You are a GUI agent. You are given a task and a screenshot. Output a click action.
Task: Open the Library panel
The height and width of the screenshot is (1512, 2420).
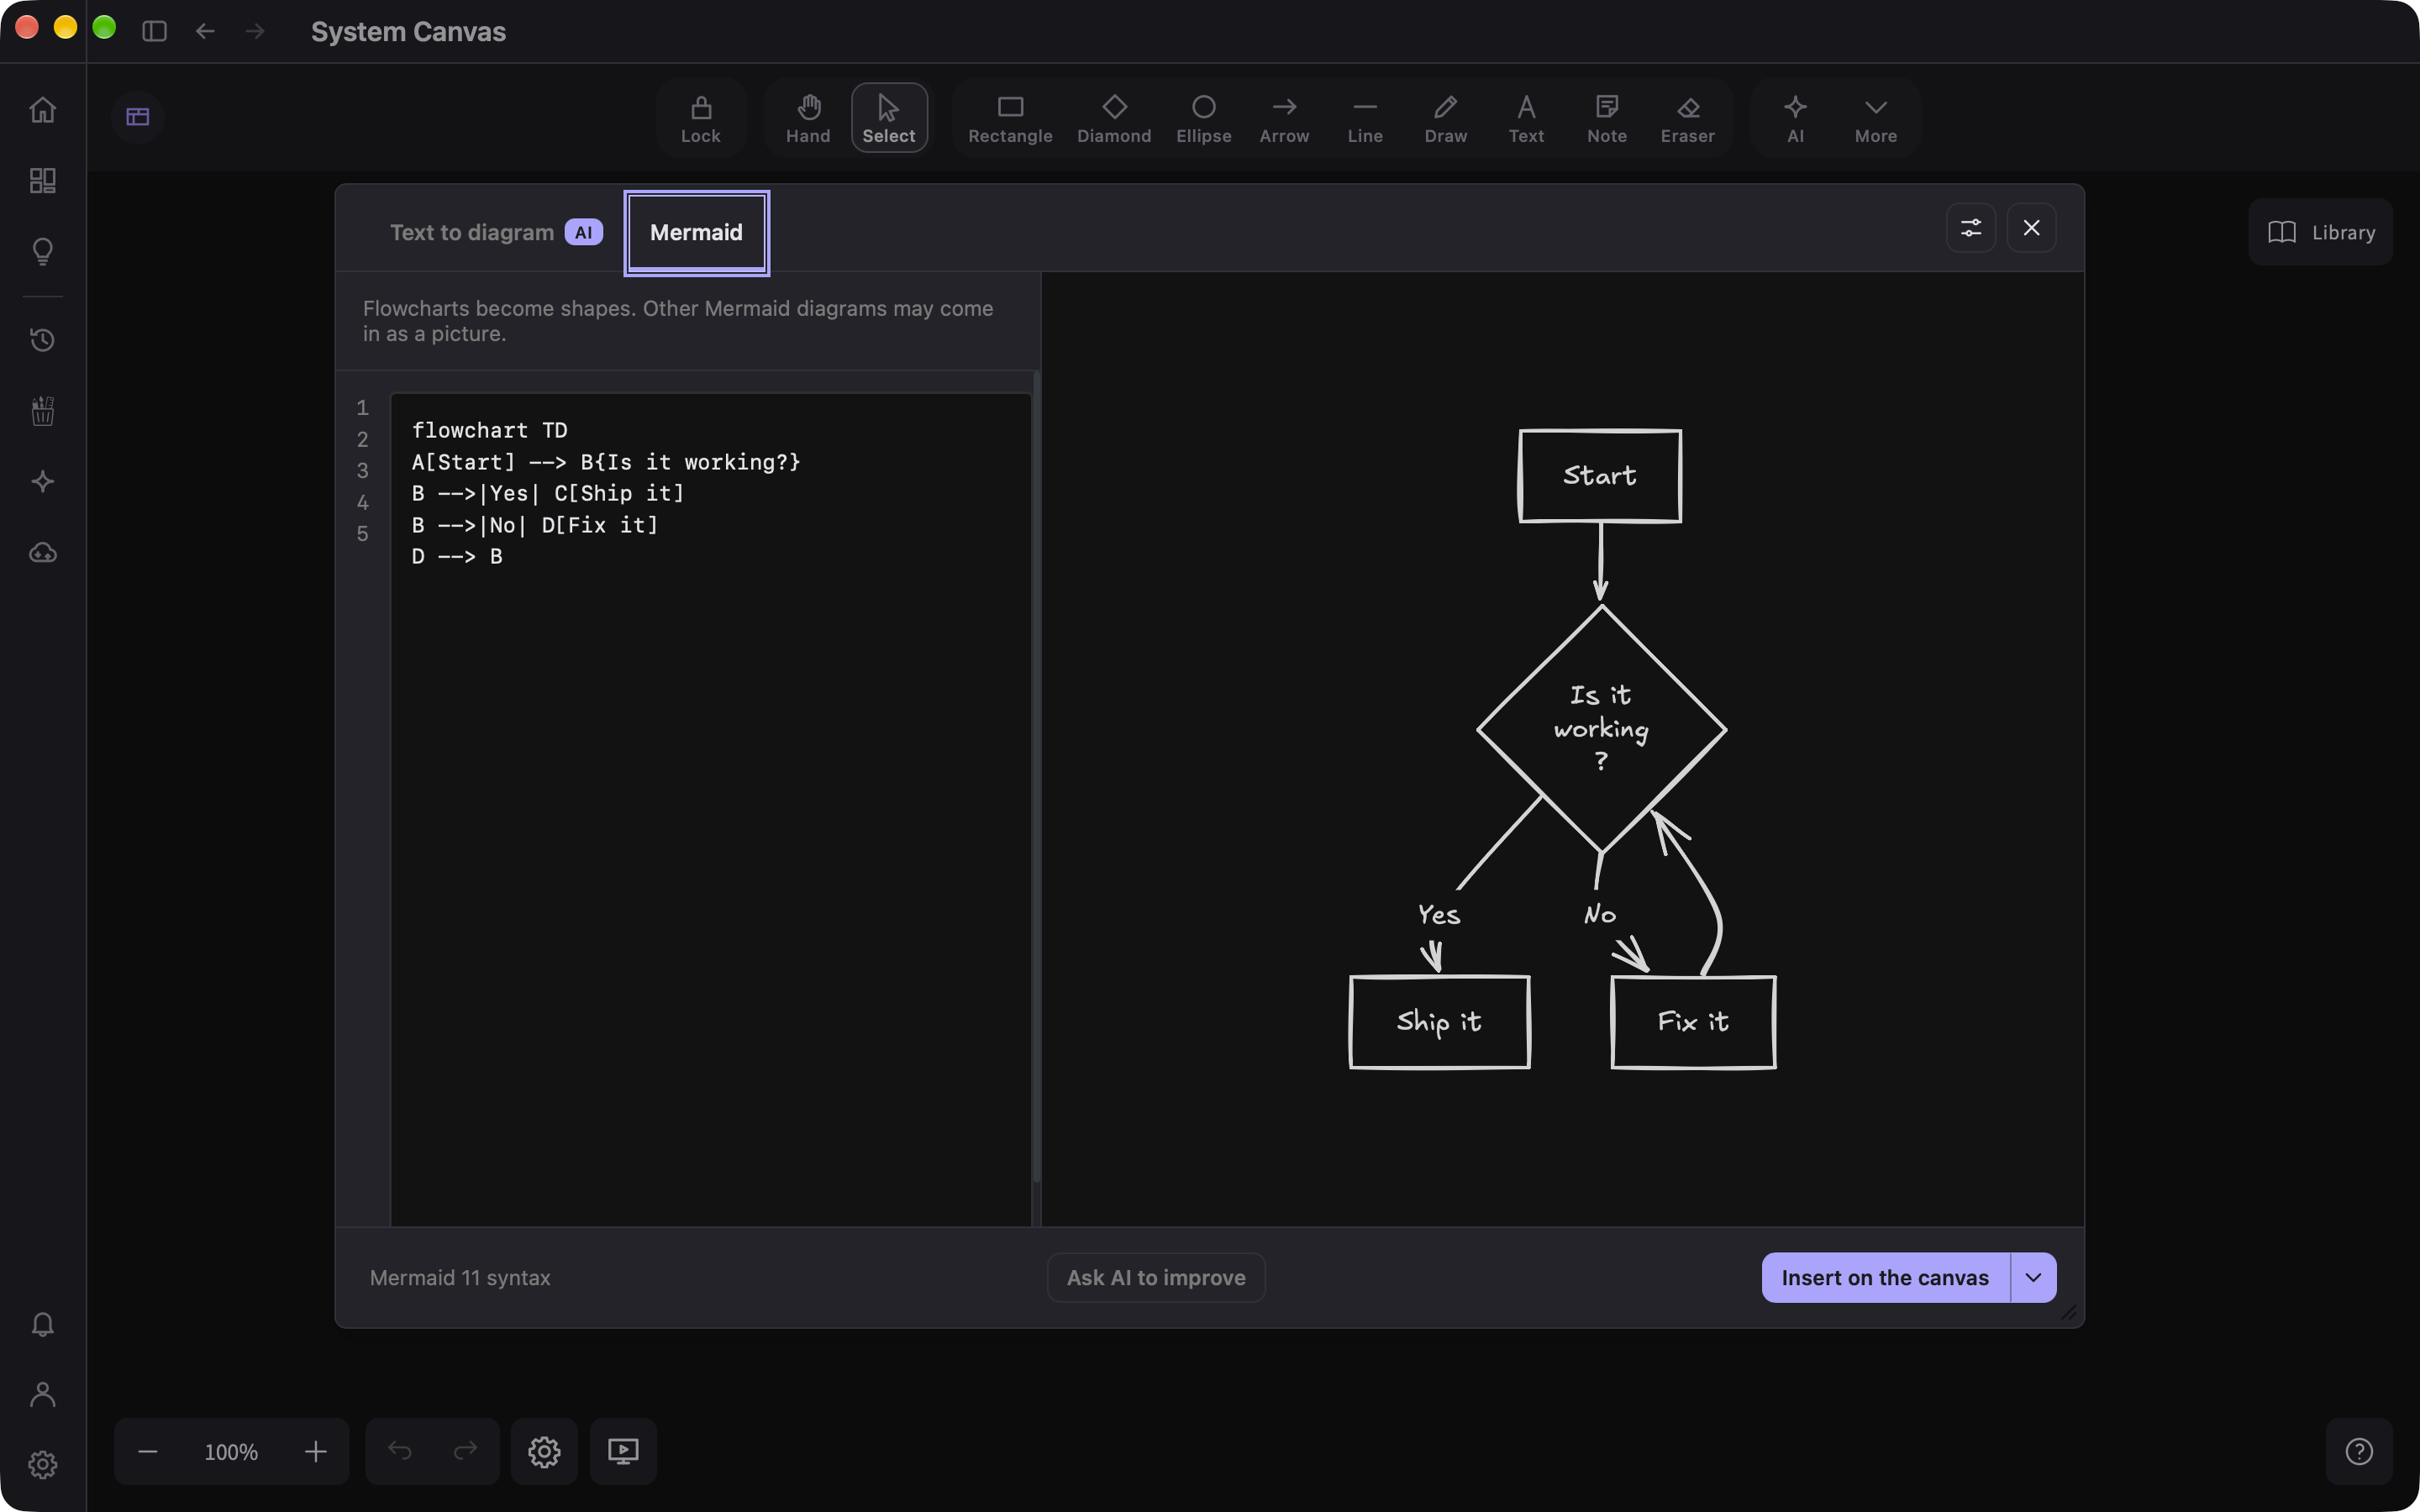(x=2320, y=232)
